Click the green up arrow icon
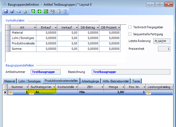The width and height of the screenshot is (176, 127). click(33, 11)
